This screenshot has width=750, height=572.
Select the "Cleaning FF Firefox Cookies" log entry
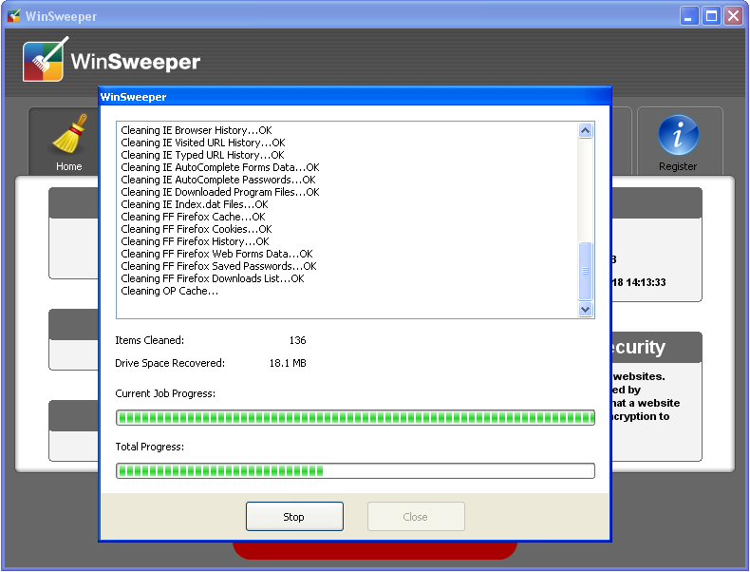pyautogui.click(x=196, y=229)
